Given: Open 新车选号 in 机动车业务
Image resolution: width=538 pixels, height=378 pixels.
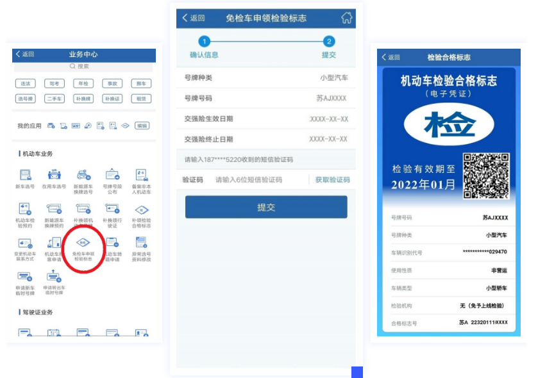Looking at the screenshot, I should point(25,179).
